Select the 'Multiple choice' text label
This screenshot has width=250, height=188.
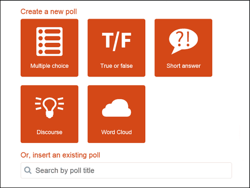pos(50,66)
